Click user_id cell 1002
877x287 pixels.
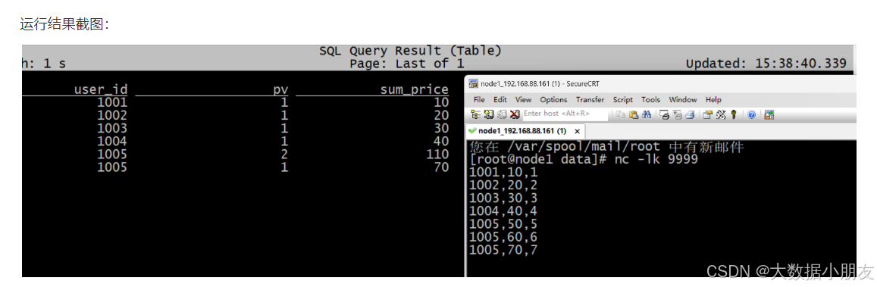pyautogui.click(x=112, y=116)
